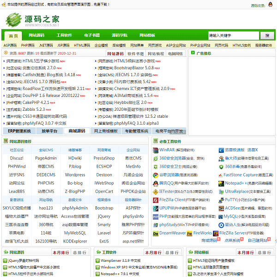Open the 网站模板 navigation menu
The width and height of the screenshot is (277, 277).
click(147, 35)
